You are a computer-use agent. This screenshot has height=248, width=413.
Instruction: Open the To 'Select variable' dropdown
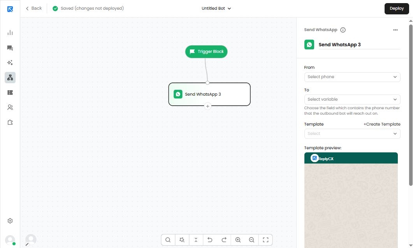[x=352, y=100]
